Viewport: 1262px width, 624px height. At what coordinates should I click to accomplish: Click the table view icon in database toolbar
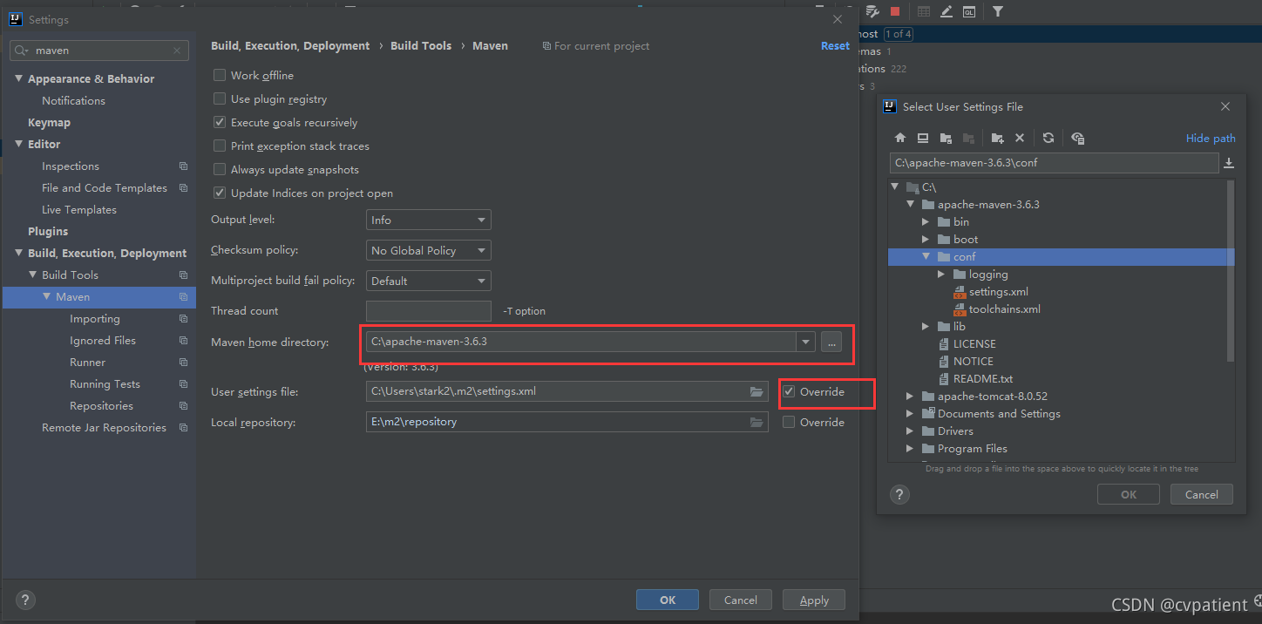coord(923,11)
